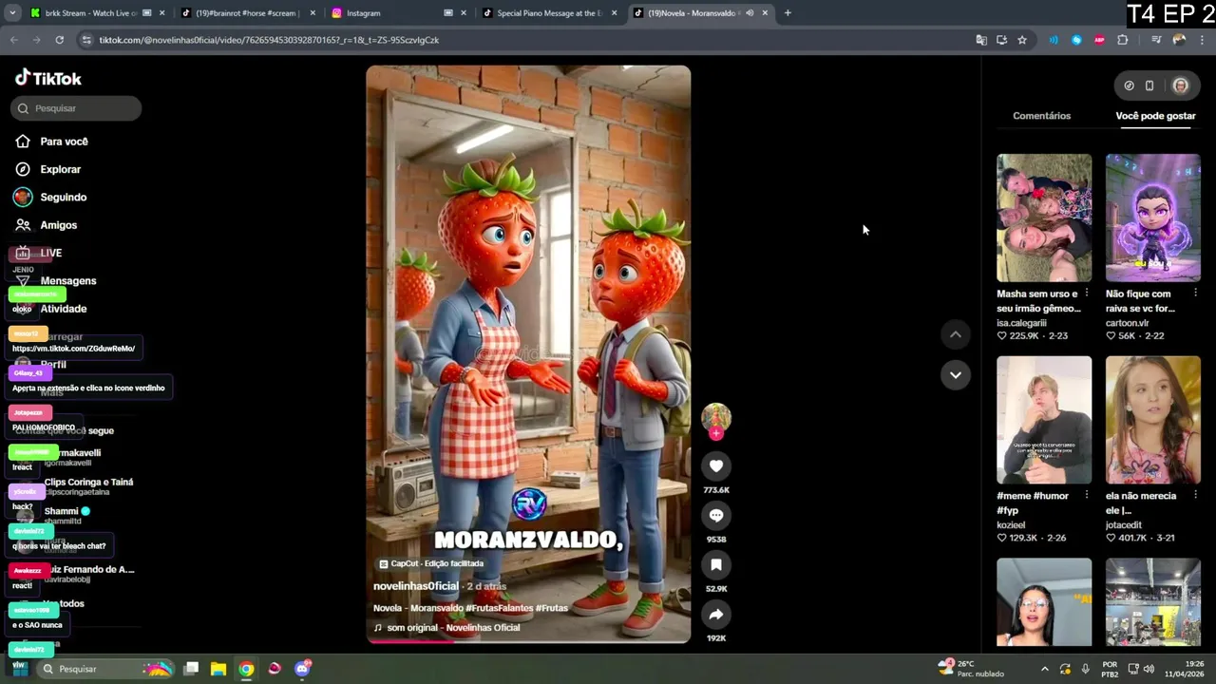
Task: Open Masha sem urso video thumbnail
Action: tap(1044, 218)
